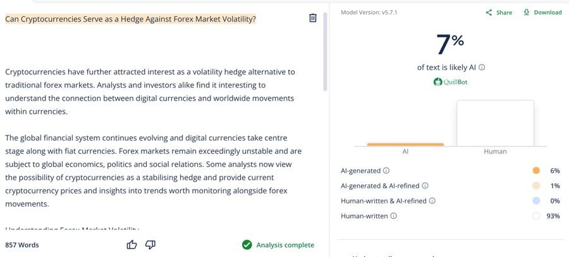Image resolution: width=569 pixels, height=257 pixels.
Task: Click info icon beside AI-generated & AI-refined
Action: pyautogui.click(x=425, y=186)
